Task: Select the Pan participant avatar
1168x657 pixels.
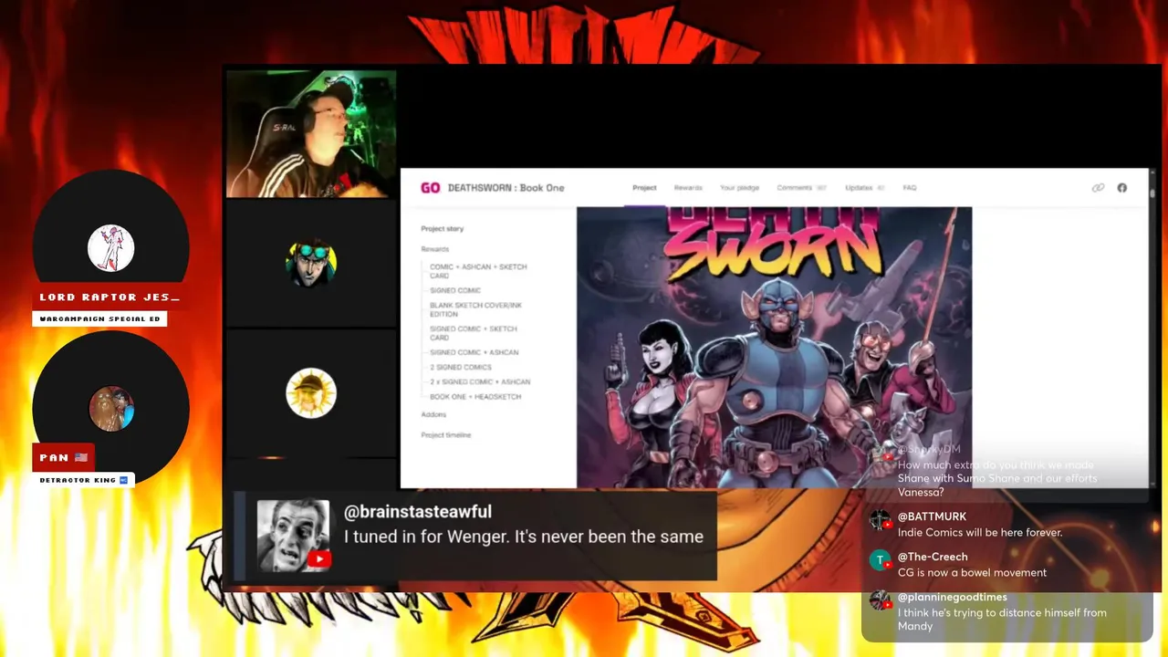Action: [111, 408]
